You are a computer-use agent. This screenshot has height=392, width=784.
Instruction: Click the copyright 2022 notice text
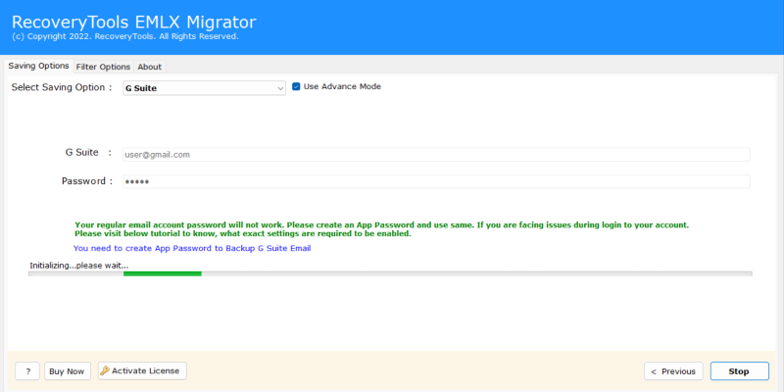[x=125, y=36]
